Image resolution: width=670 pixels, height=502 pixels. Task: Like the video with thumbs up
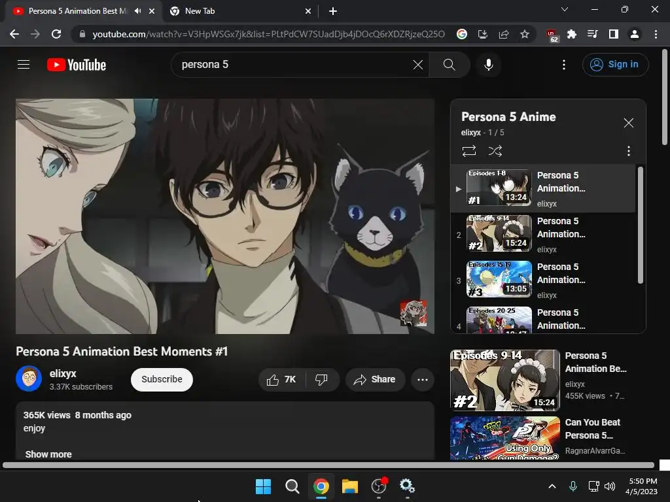coord(281,380)
